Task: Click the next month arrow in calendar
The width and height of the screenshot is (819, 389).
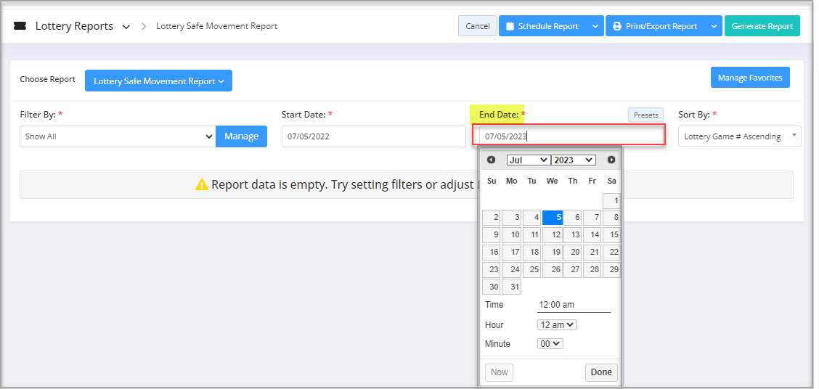Action: [x=611, y=160]
